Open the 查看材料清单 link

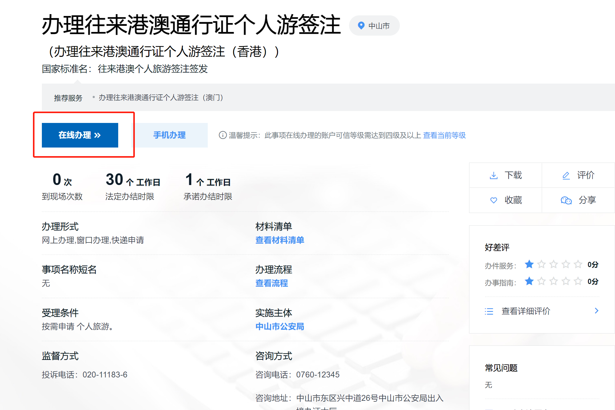(x=279, y=240)
